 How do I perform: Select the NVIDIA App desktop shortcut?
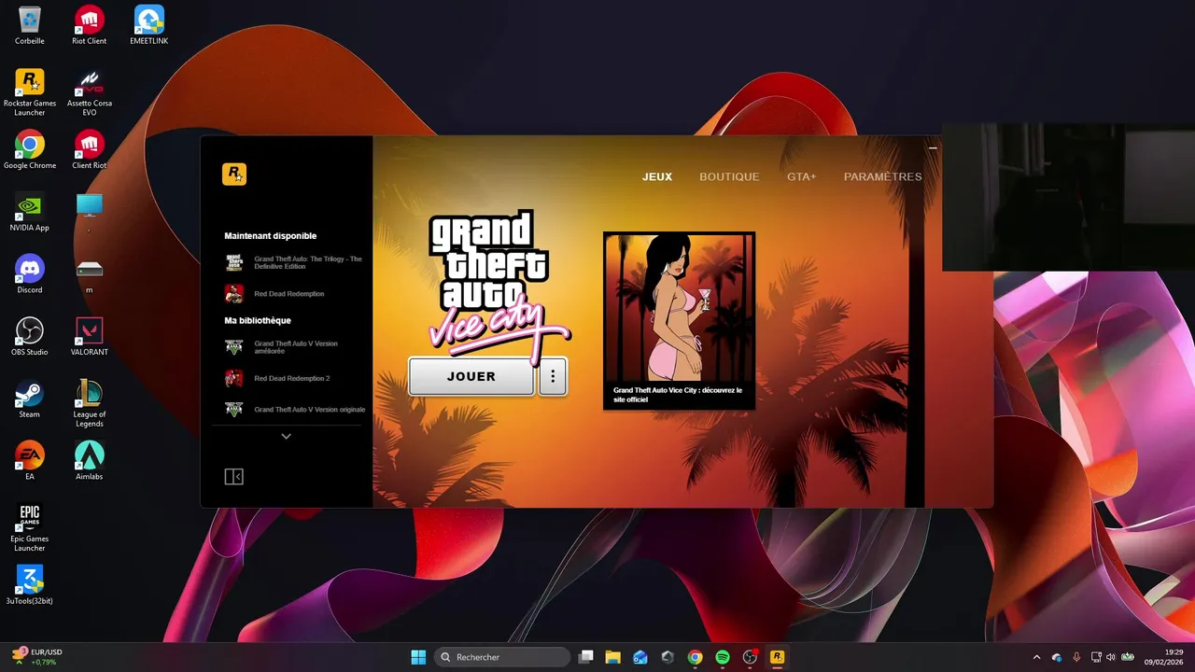[30, 212]
